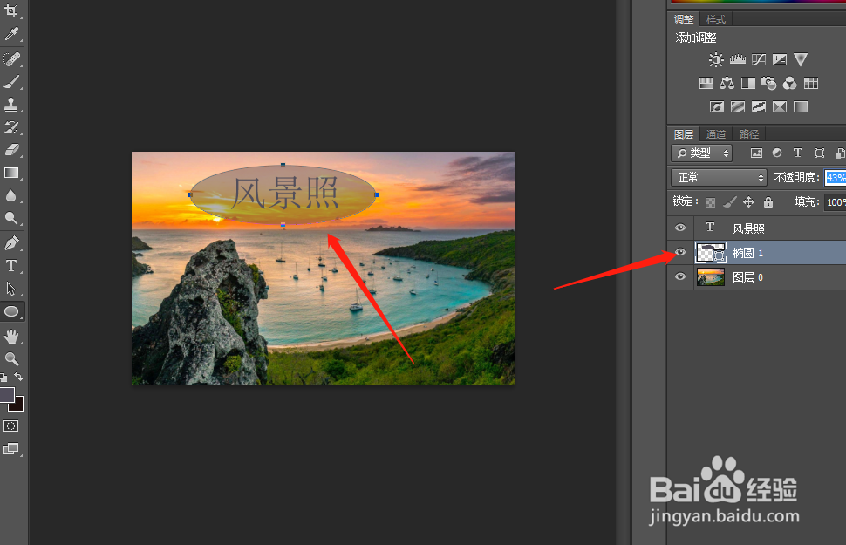This screenshot has width=846, height=545.
Task: Add a Curves adjustment
Action: click(x=759, y=59)
